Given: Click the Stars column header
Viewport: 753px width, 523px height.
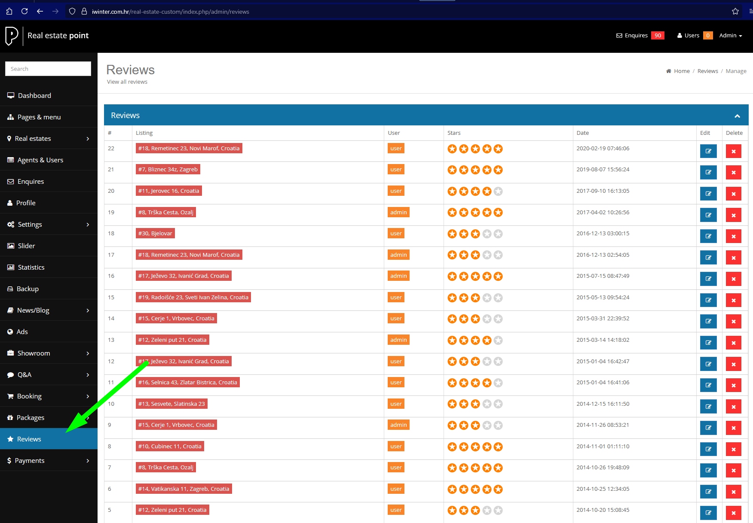Looking at the screenshot, I should pyautogui.click(x=454, y=133).
